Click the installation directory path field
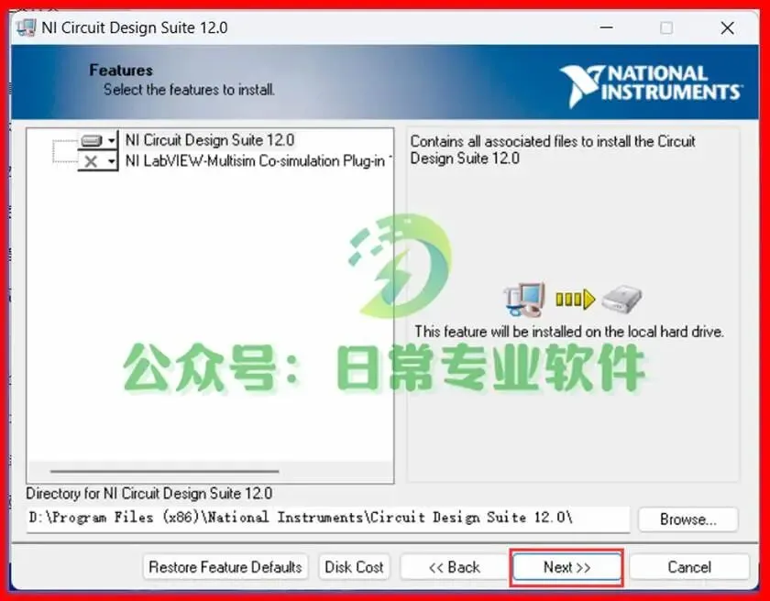770x601 pixels. [327, 518]
